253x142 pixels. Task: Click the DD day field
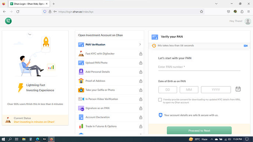tap(168, 90)
